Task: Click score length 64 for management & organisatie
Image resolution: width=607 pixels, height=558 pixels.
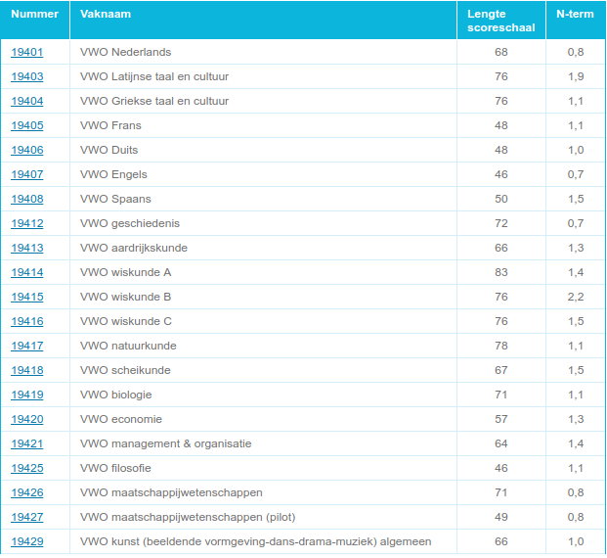Action: (500, 443)
